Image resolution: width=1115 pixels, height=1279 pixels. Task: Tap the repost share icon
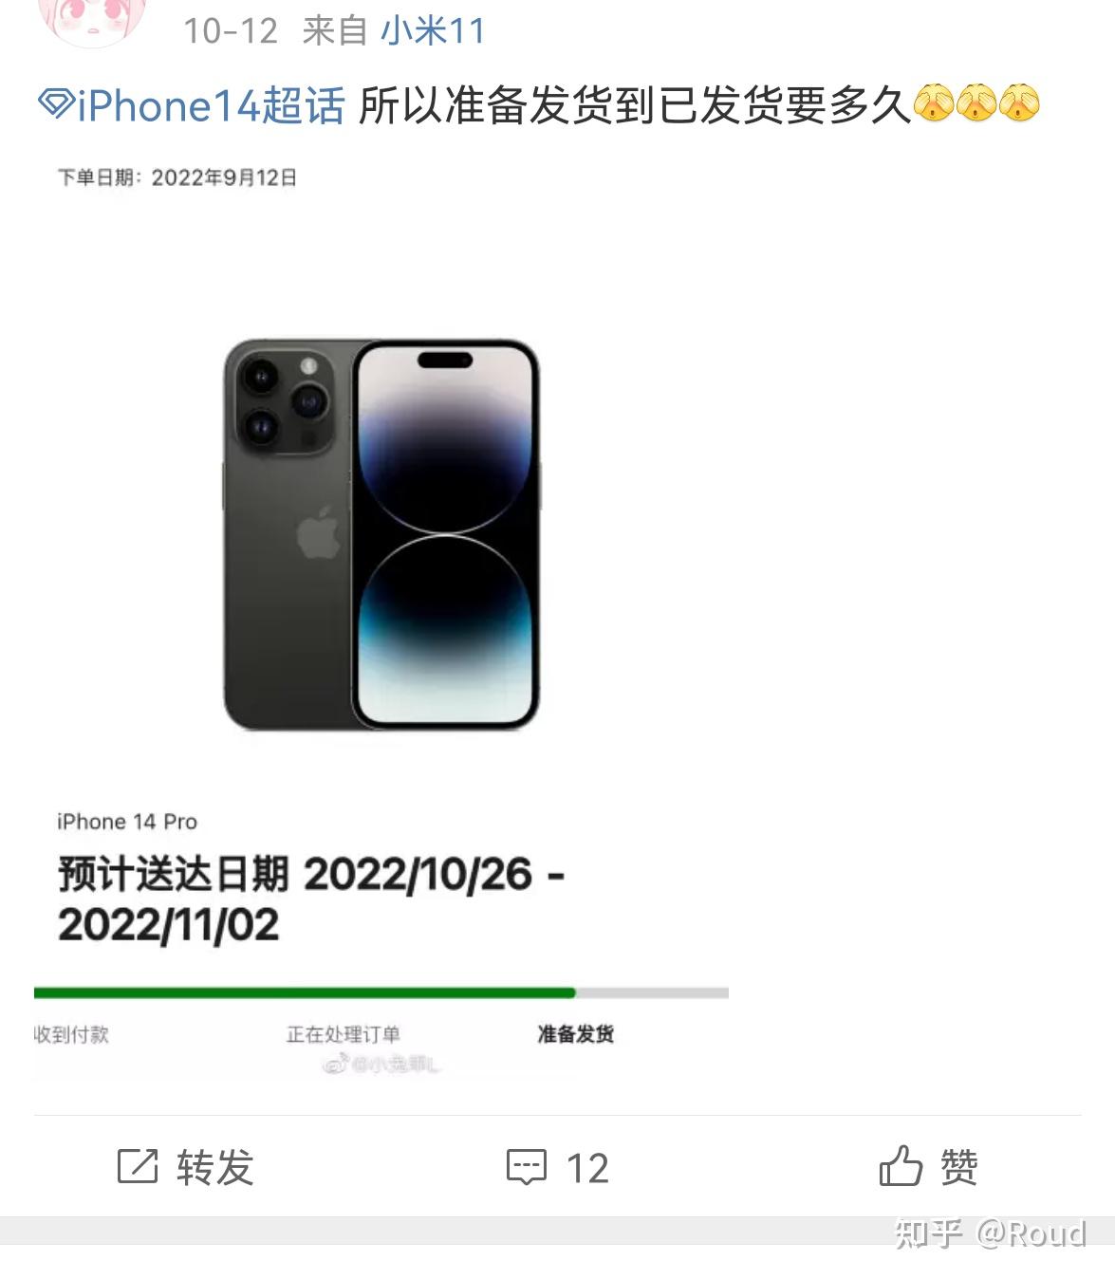click(x=138, y=1166)
